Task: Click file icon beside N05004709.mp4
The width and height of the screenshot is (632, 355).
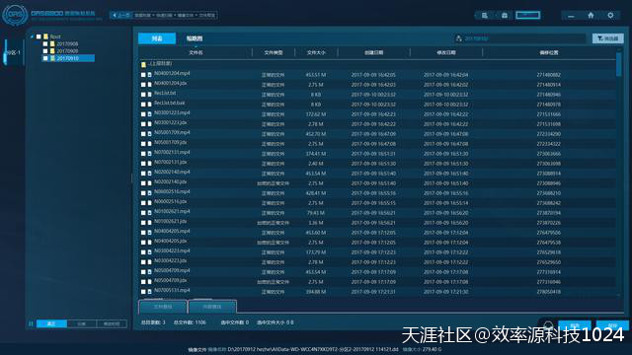Action: click(x=149, y=272)
